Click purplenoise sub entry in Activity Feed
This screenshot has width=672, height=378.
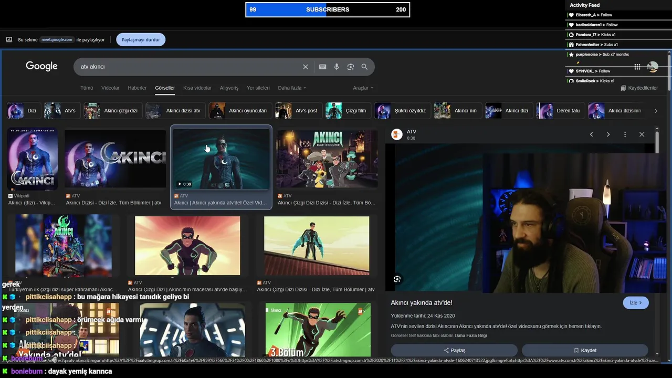pos(602,55)
